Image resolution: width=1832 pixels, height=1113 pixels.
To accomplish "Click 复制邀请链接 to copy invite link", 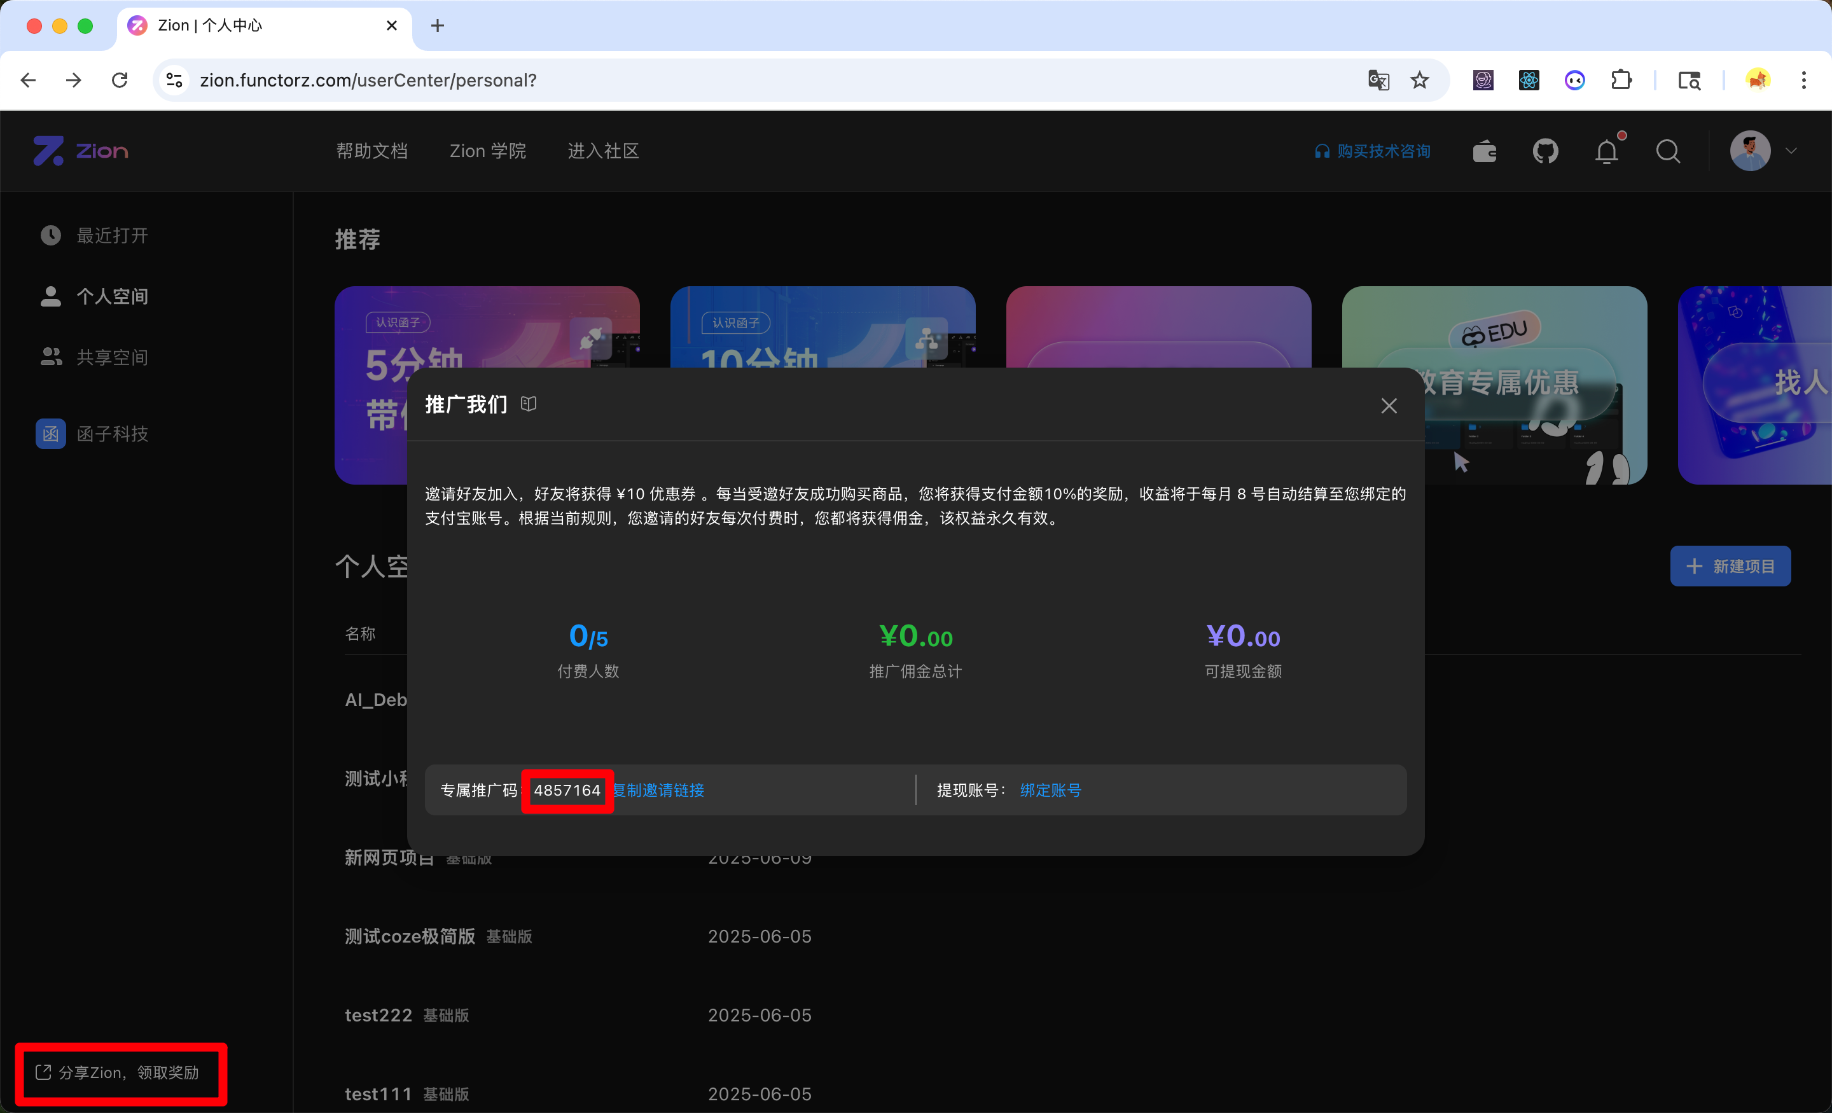I will [x=659, y=791].
